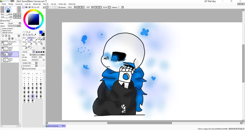Screen dimensions: 245x130
Task: Pick the rectangular selection tool
Action: 24,32
